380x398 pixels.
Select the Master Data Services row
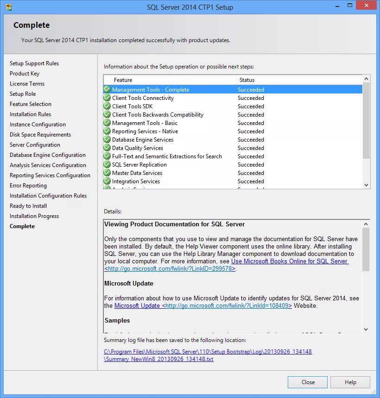(233, 173)
